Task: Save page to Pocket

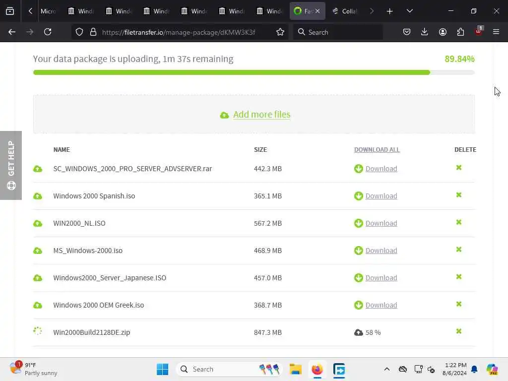Action: coord(407,32)
